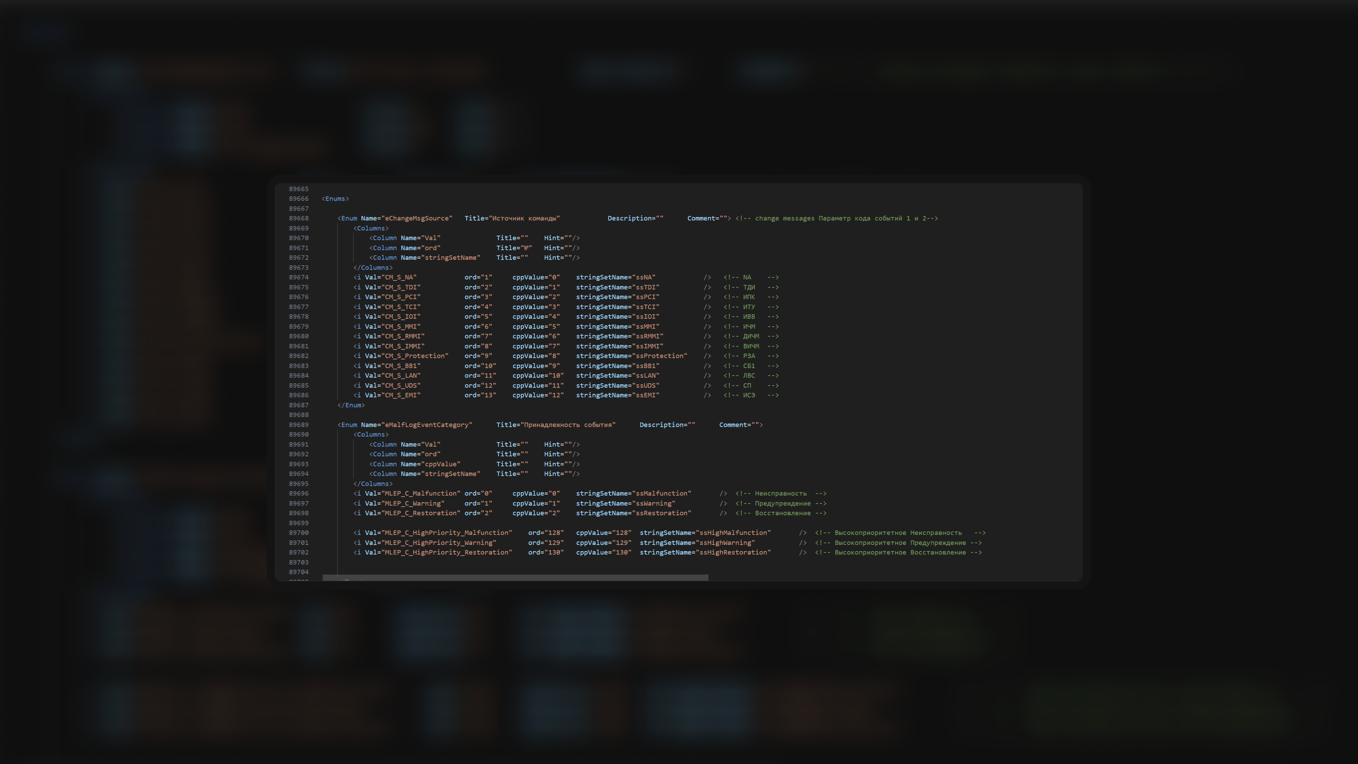Image resolution: width=1358 pixels, height=764 pixels.
Task: Click the opening Enums tag
Action: pyautogui.click(x=335, y=199)
